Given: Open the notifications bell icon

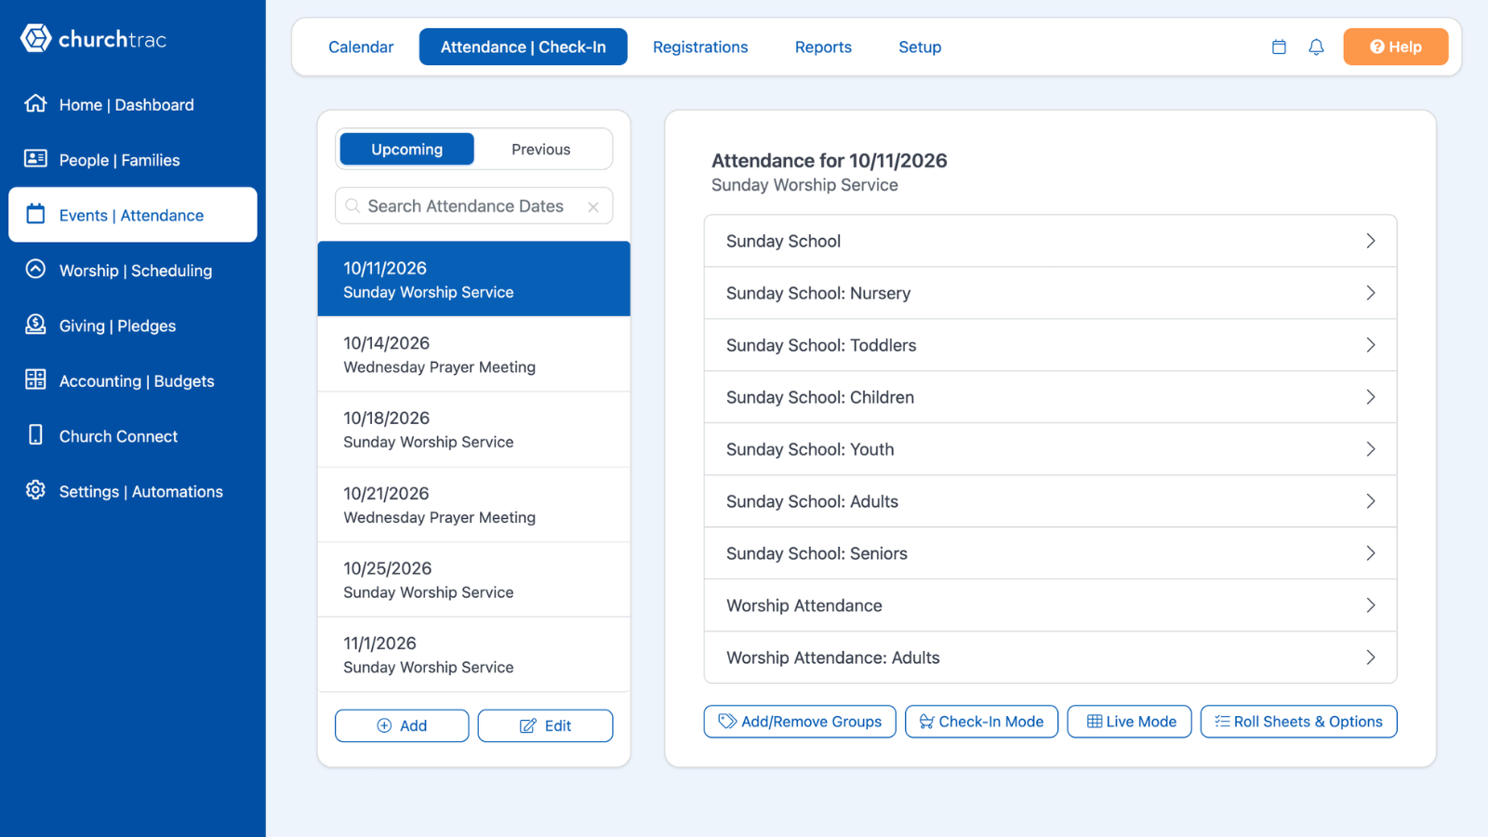Looking at the screenshot, I should pos(1316,46).
